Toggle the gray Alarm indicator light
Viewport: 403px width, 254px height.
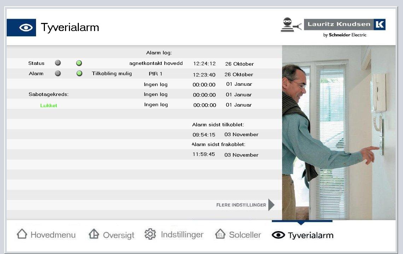coord(58,73)
